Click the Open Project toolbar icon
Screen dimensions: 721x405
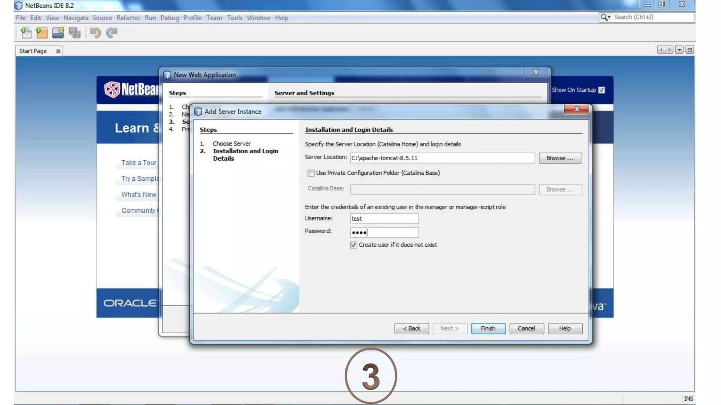coord(58,33)
